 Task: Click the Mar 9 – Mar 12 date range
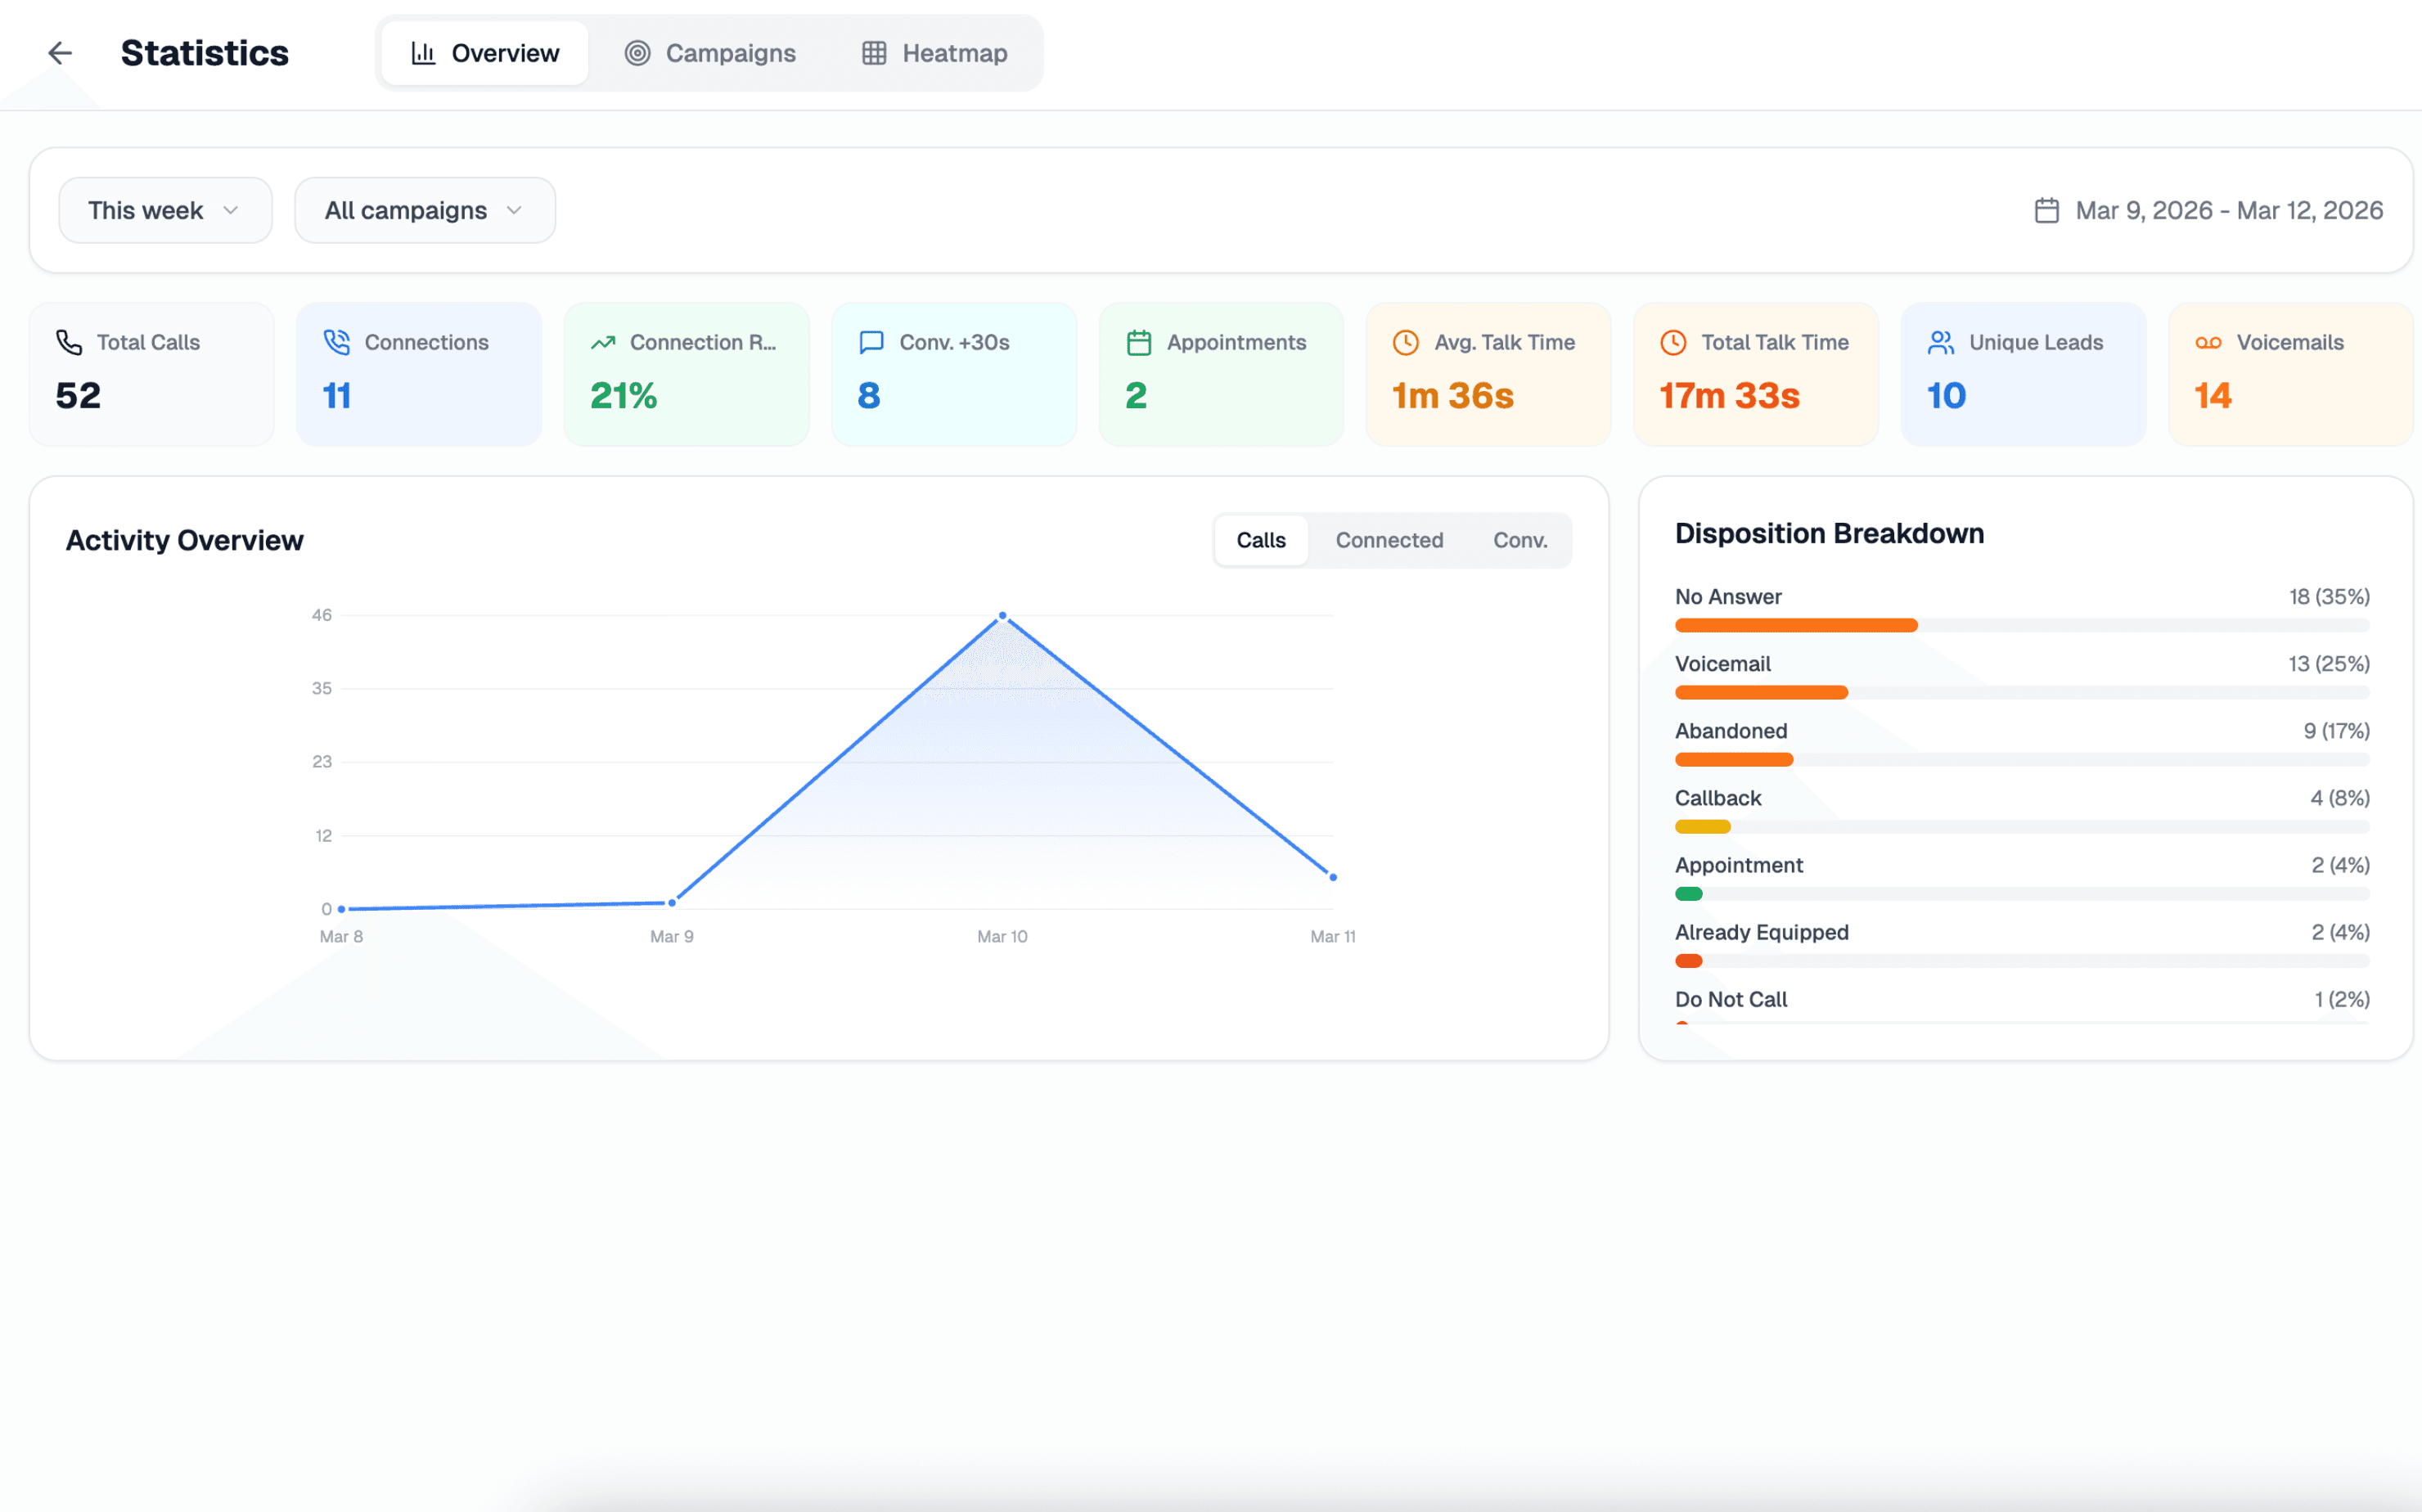(x=2228, y=210)
